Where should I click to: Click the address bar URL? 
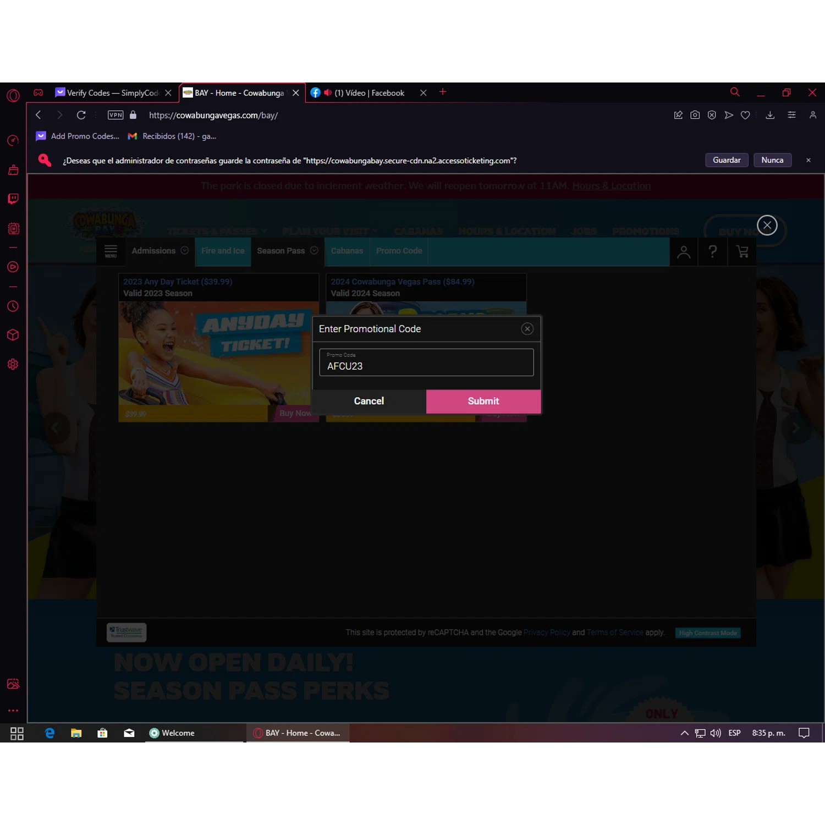point(213,115)
